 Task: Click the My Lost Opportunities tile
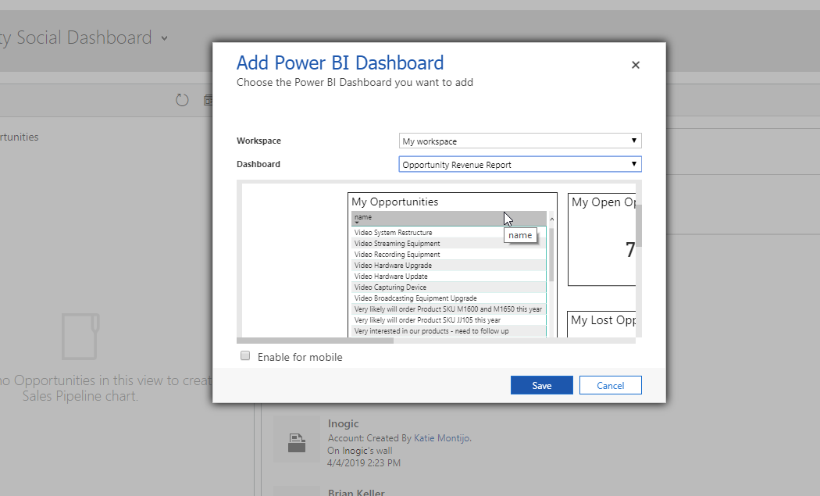[601, 324]
